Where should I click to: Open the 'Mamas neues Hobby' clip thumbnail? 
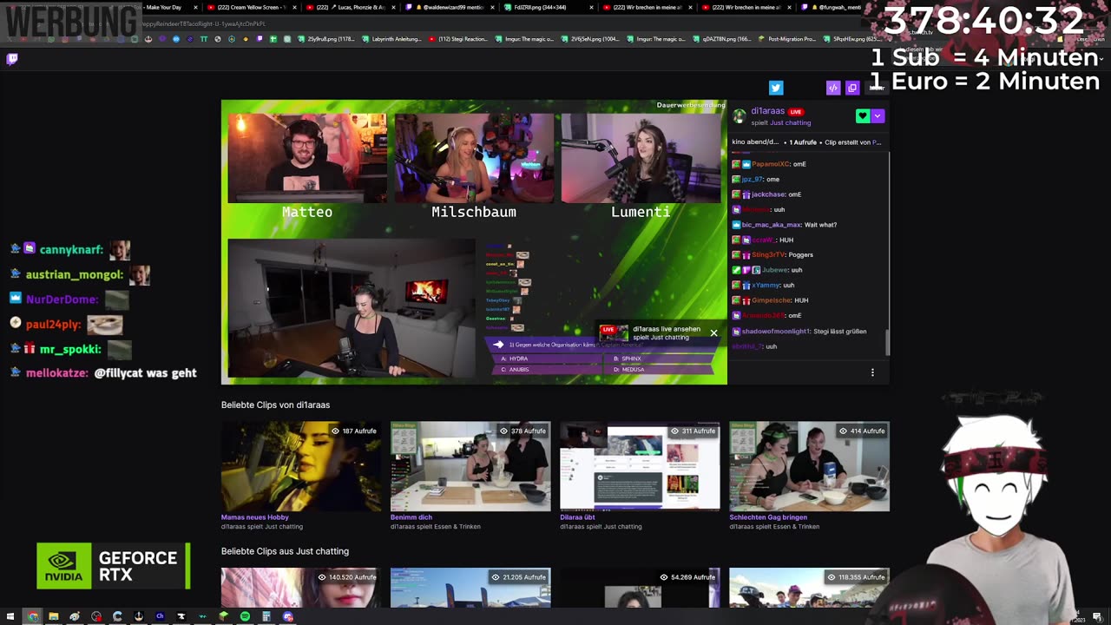(301, 466)
